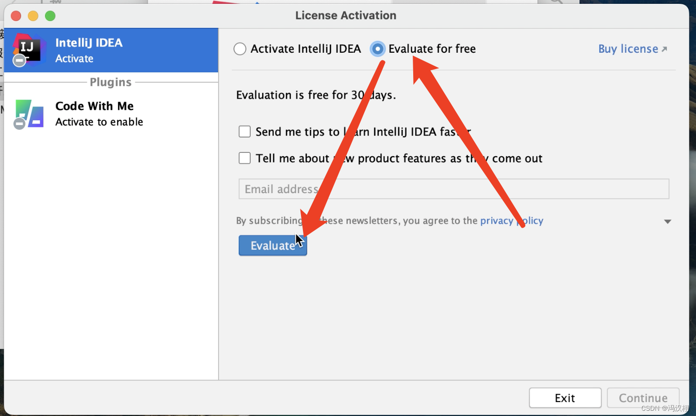696x416 pixels.
Task: Close the License Activation window
Action: click(16, 16)
